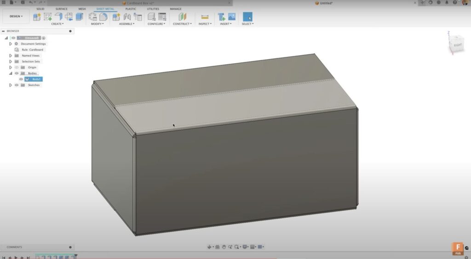
Task: Select Body1 in the browser tree
Action: click(34, 79)
